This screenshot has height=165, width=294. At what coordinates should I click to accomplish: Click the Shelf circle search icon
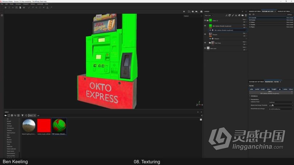click(26, 115)
